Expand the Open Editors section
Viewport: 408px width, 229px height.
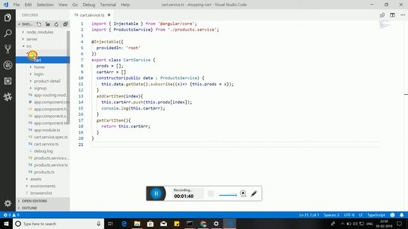34,201
